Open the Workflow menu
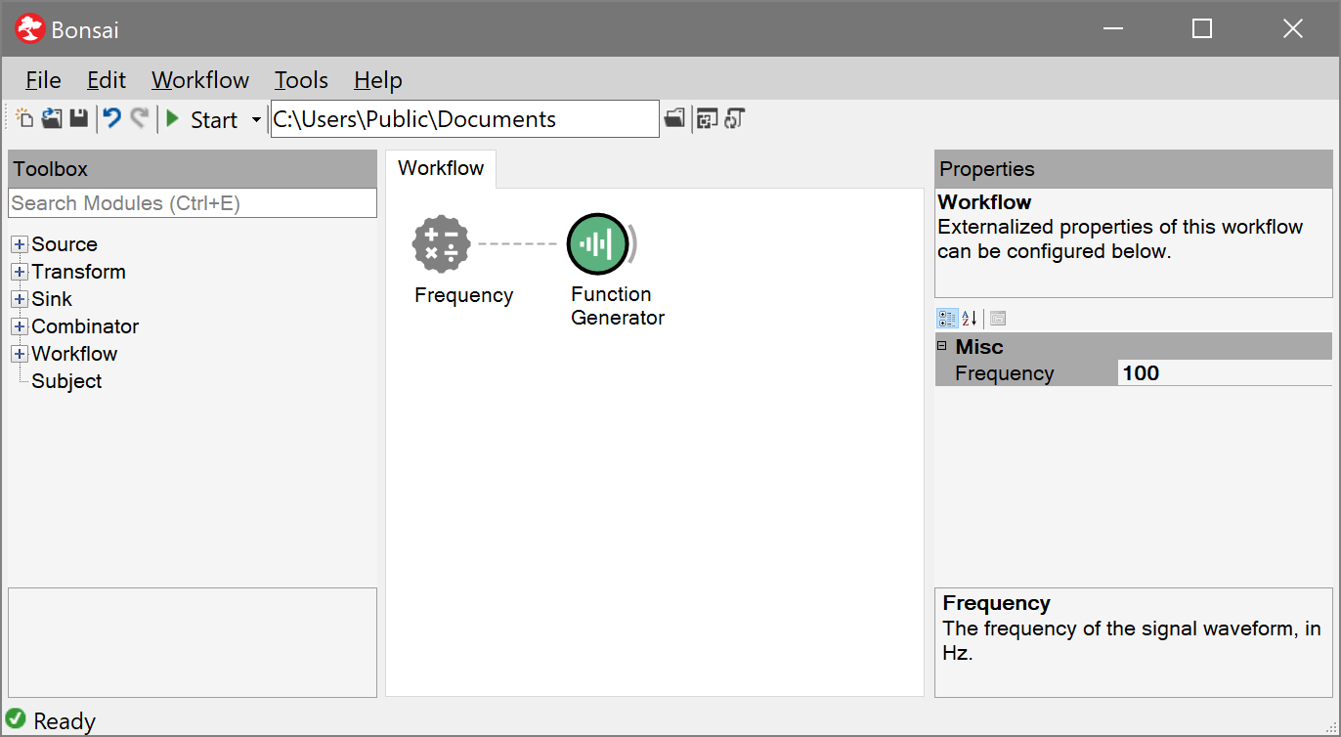This screenshot has width=1341, height=737. pyautogui.click(x=200, y=80)
